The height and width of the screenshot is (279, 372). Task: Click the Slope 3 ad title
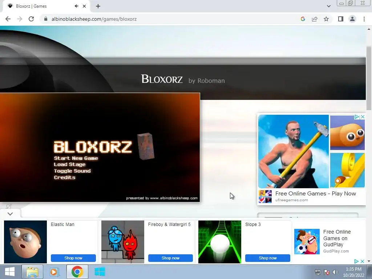[x=253, y=225]
